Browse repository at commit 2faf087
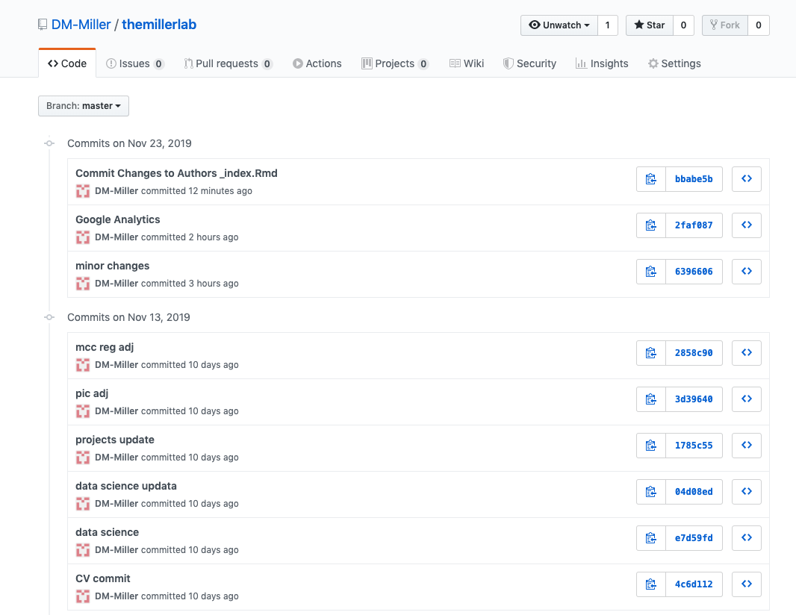Viewport: 796px width, 615px height. click(x=746, y=225)
